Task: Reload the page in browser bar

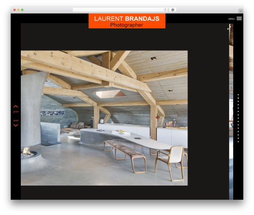Action: click(x=165, y=10)
